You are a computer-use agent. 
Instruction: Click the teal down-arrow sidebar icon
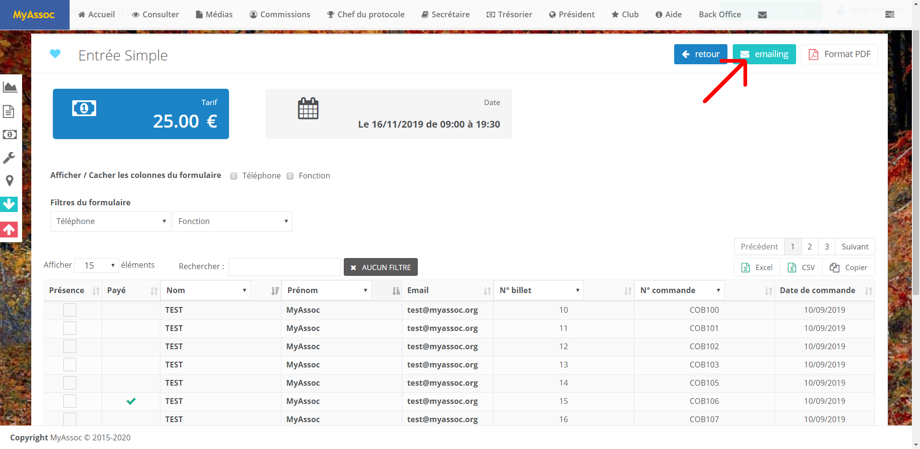coord(9,204)
